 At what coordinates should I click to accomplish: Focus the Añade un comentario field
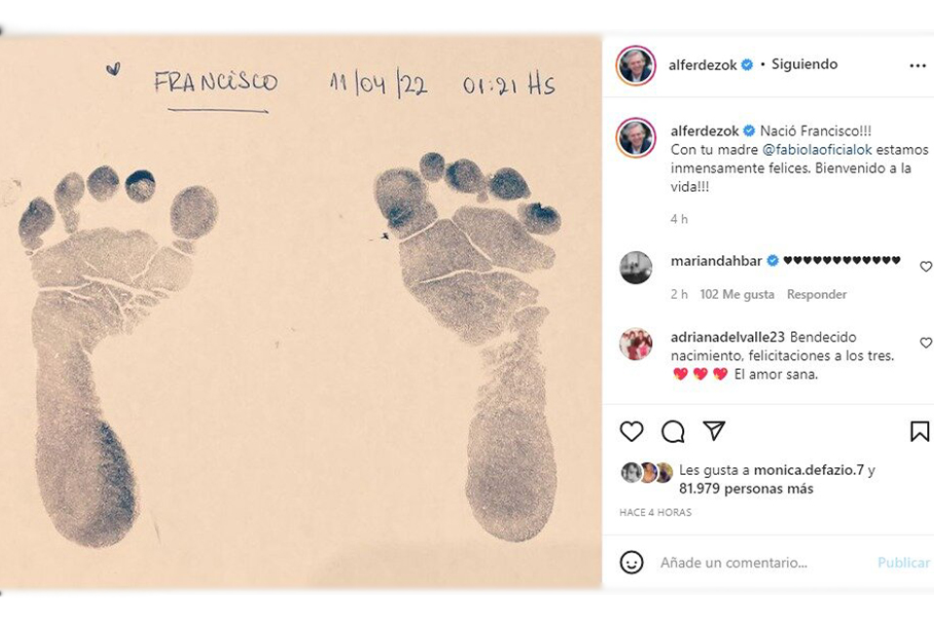pyautogui.click(x=763, y=563)
